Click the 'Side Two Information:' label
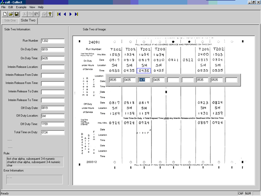 coord(17,30)
